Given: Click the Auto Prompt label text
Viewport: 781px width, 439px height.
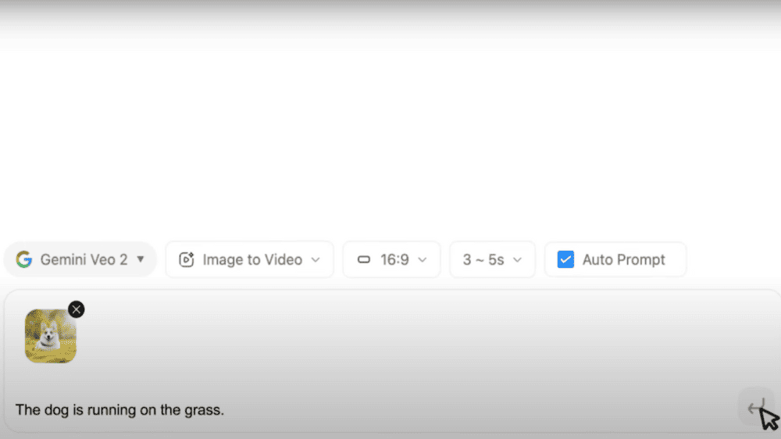Looking at the screenshot, I should pos(623,259).
